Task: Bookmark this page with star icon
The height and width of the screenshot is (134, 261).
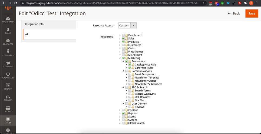Action: point(203,3)
